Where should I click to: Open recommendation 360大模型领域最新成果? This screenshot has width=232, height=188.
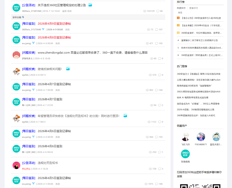[x=198, y=92]
